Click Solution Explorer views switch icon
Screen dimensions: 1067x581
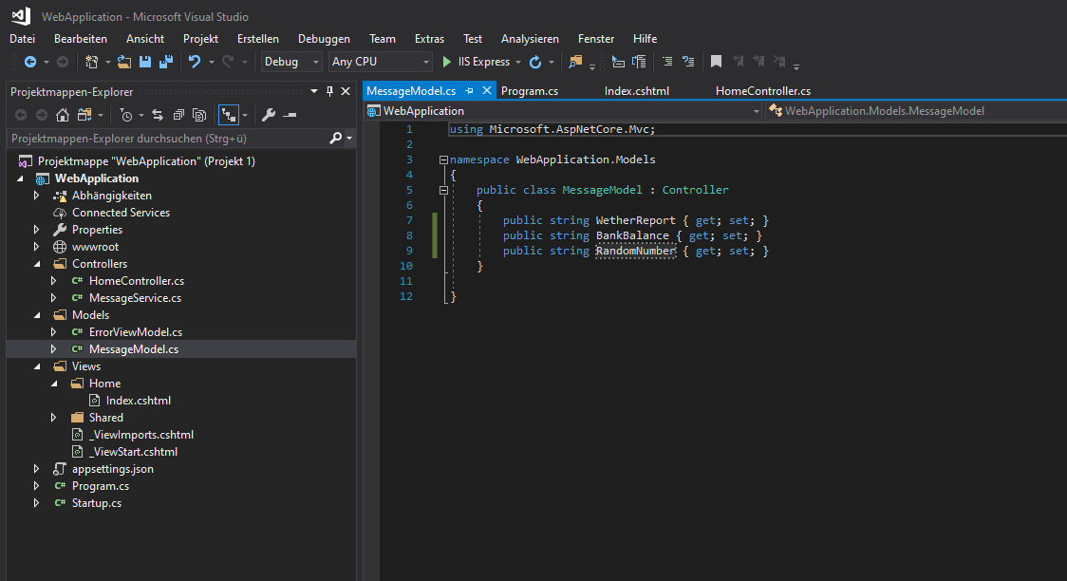(x=84, y=115)
